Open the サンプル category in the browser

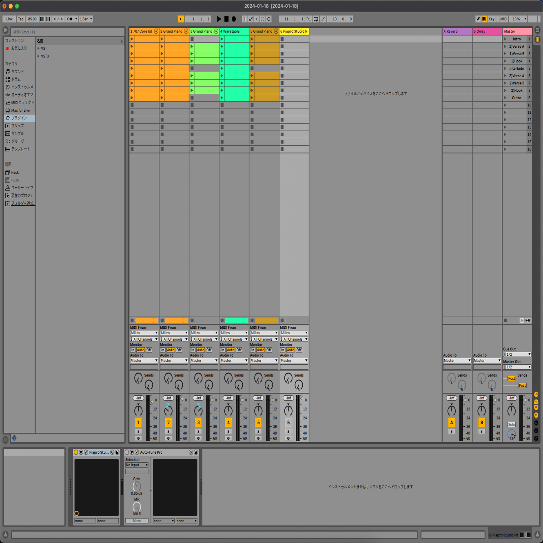coord(16,133)
